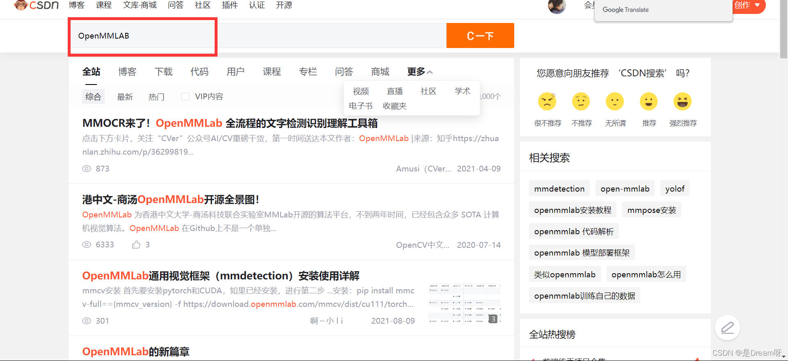Switch to the 问答 search tab
The image size is (788, 361).
pos(344,72)
